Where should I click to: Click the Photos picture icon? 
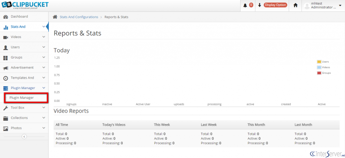(6, 128)
